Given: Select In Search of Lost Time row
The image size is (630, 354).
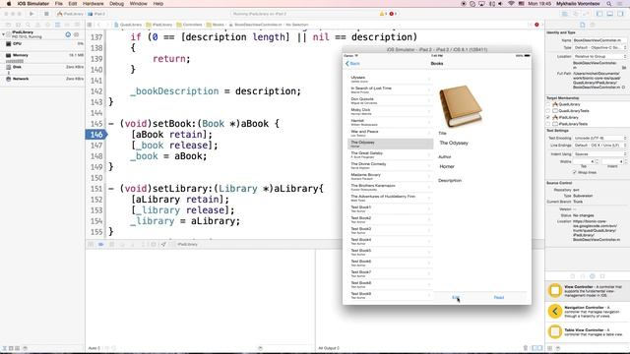Looking at the screenshot, I should tap(390, 89).
